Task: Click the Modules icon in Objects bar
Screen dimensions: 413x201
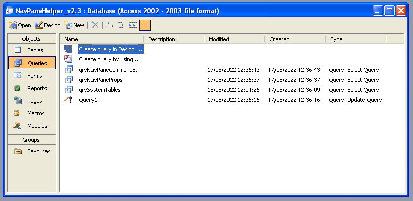Action: click(17, 126)
